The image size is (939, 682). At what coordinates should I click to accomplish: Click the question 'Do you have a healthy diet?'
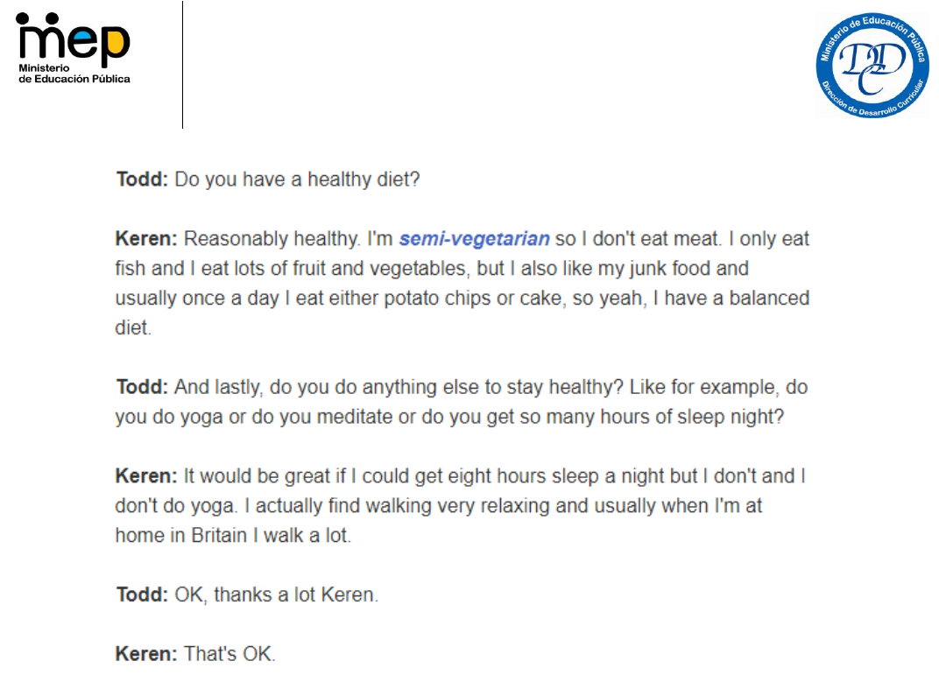tap(297, 179)
